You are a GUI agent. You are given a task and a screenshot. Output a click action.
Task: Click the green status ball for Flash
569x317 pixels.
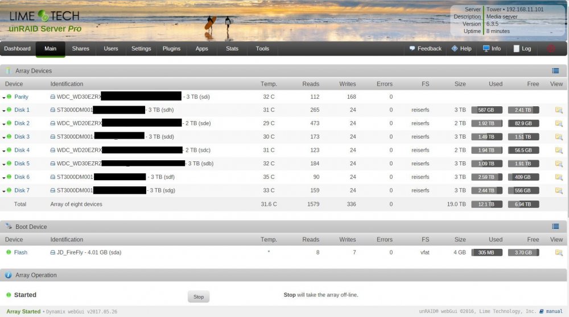9,252
